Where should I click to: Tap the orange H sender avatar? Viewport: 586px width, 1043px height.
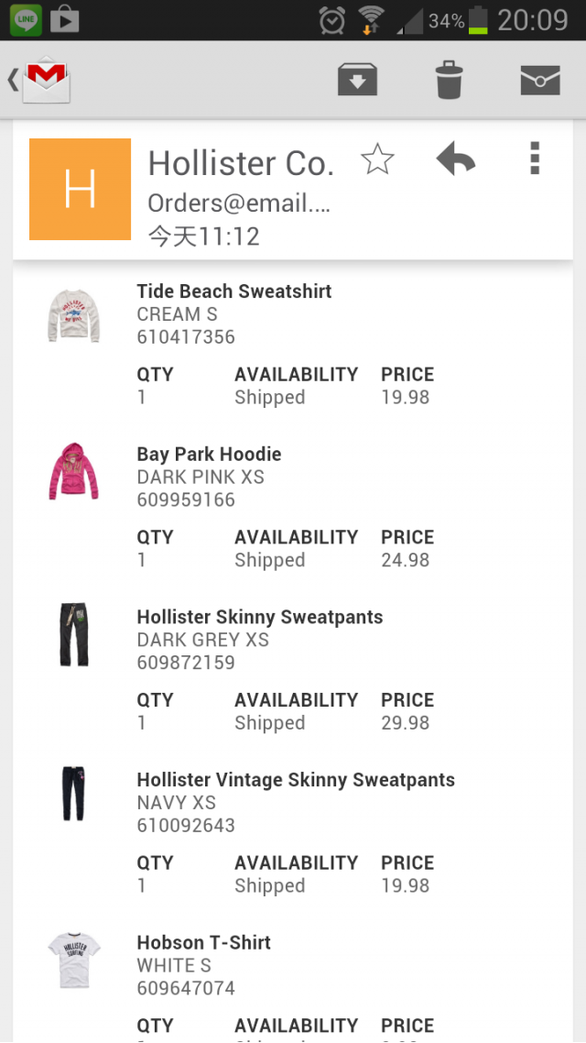[81, 189]
